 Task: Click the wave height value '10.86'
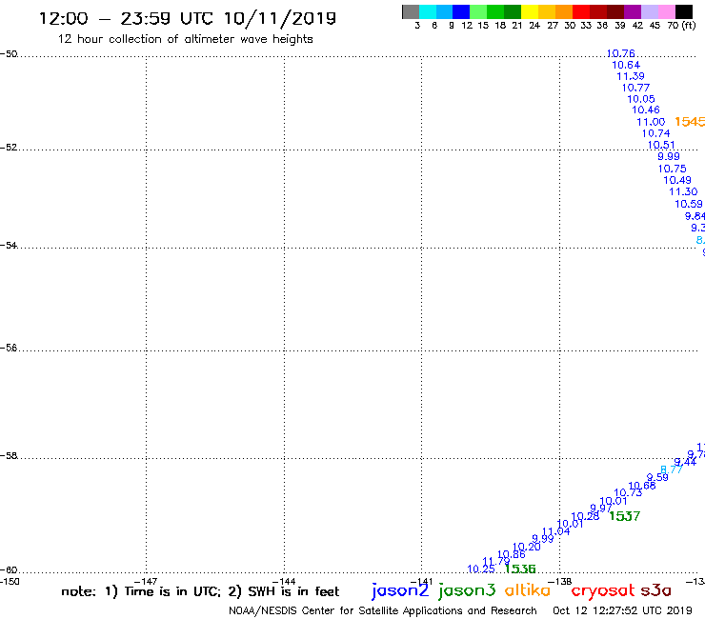point(512,554)
